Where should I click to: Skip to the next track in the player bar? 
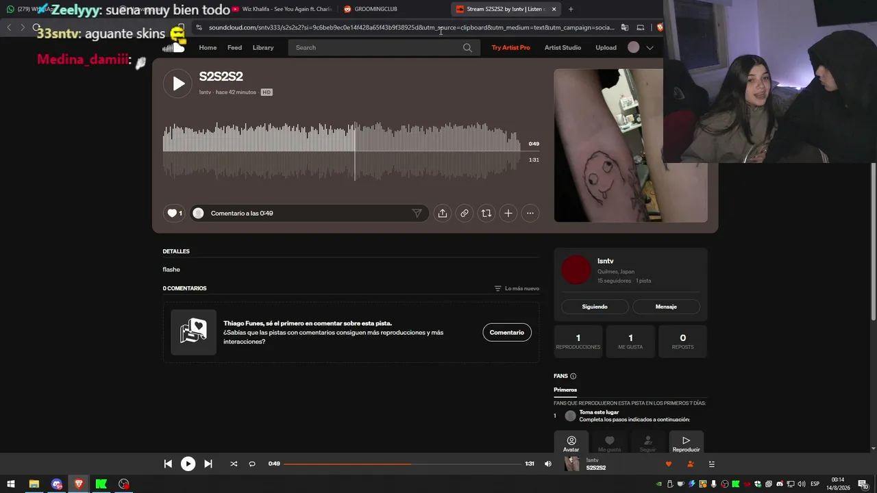(208, 464)
